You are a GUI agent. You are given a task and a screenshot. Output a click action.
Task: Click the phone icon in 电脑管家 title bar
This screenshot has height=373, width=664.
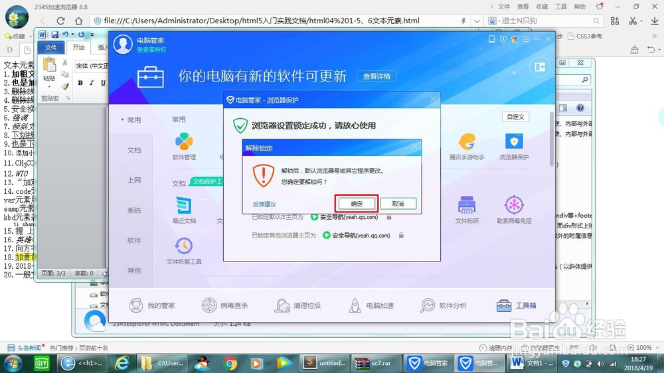tap(491, 39)
